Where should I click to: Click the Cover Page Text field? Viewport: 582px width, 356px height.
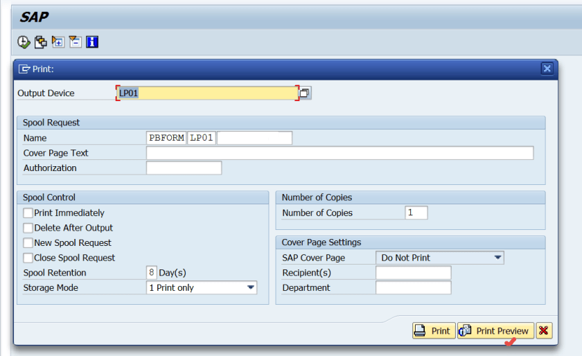coord(340,153)
